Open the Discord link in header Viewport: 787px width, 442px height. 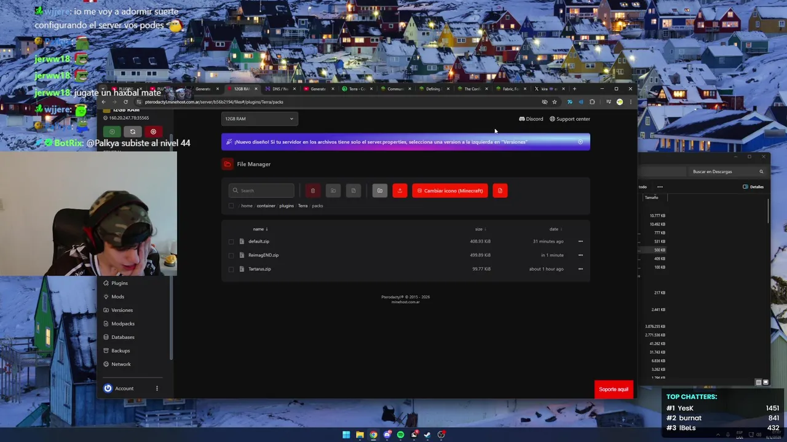[x=531, y=119]
